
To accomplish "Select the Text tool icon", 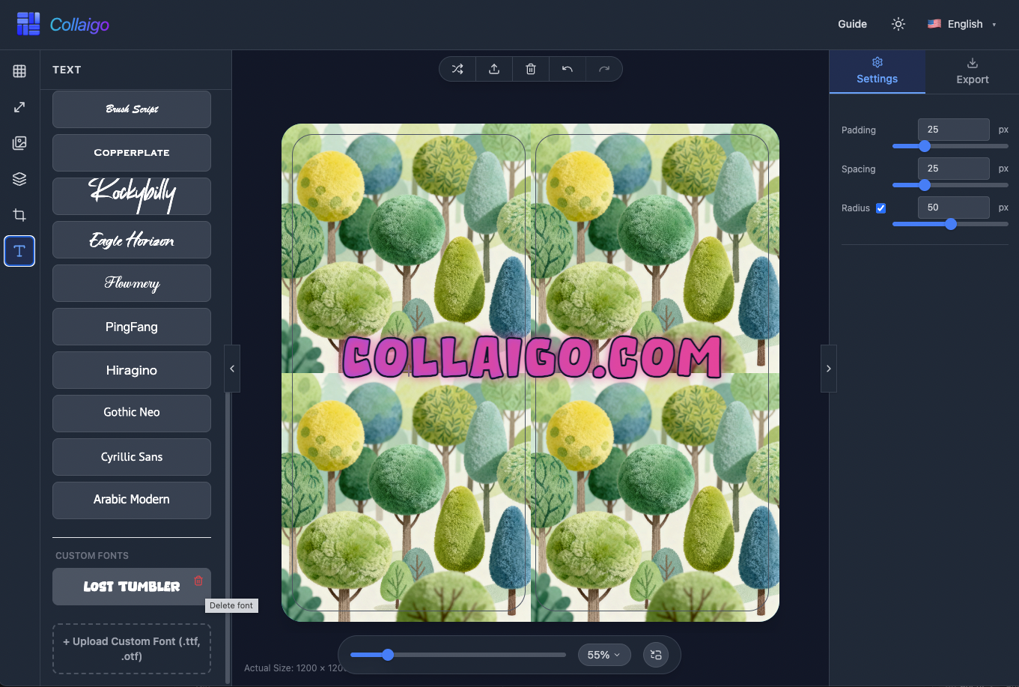I will [19, 251].
